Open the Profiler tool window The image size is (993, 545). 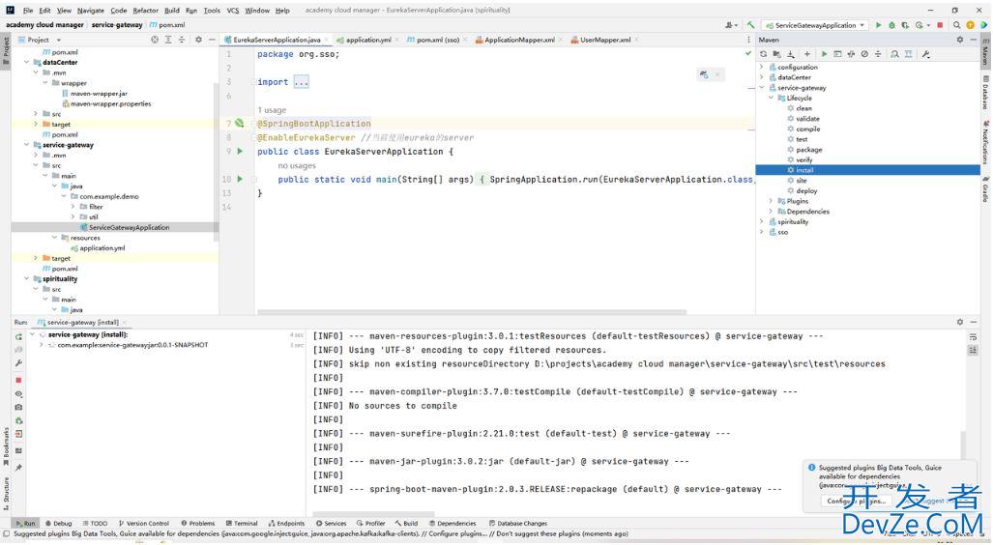[370, 524]
